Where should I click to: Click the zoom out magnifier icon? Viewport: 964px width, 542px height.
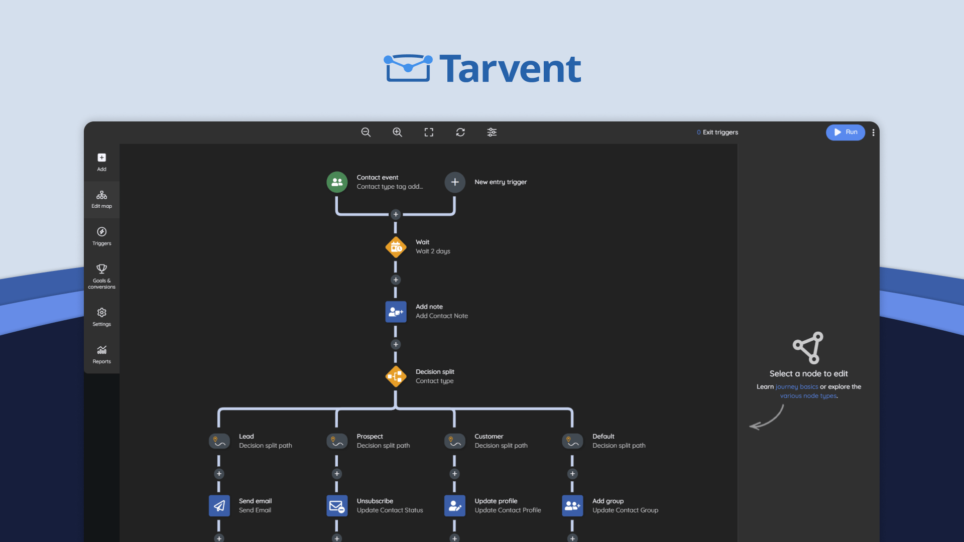tap(366, 132)
